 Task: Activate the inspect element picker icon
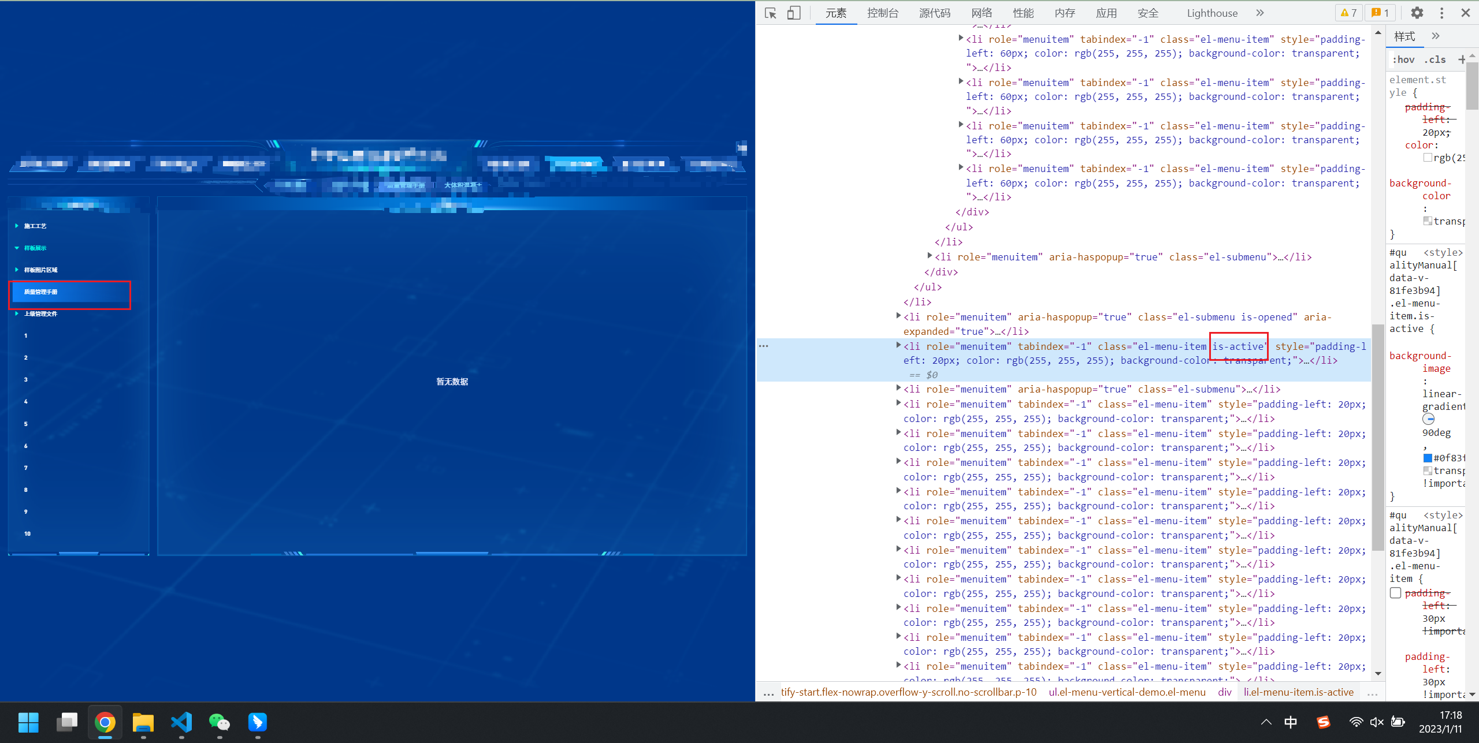(x=770, y=13)
